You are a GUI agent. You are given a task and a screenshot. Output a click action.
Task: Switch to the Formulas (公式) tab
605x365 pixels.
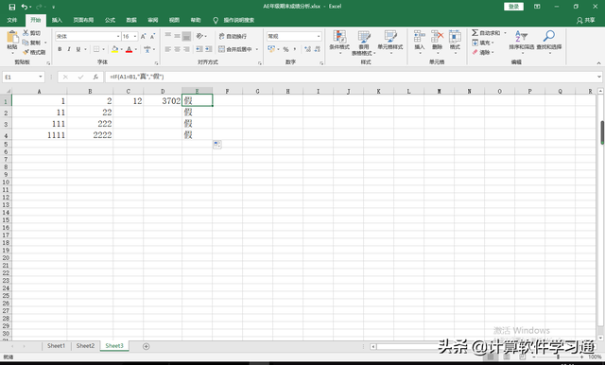pos(110,20)
